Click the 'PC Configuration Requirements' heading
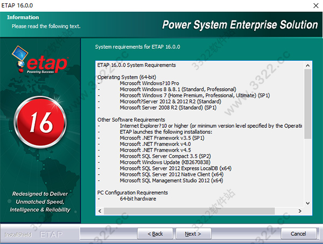The height and width of the screenshot is (244, 323). tap(132, 192)
